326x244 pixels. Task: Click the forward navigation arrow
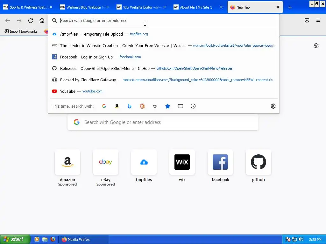19,21
